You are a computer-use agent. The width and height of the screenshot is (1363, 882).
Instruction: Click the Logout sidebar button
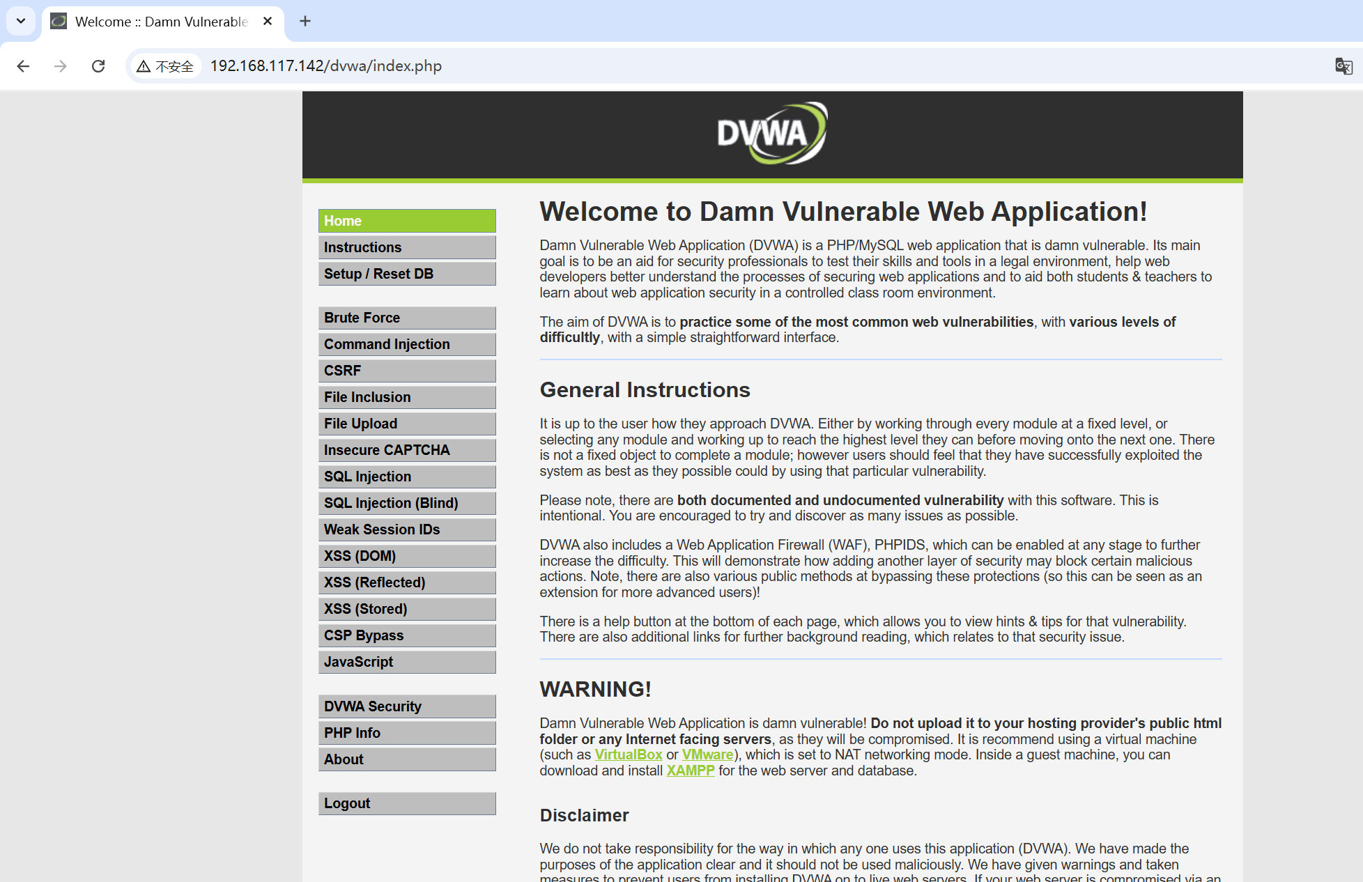point(407,803)
